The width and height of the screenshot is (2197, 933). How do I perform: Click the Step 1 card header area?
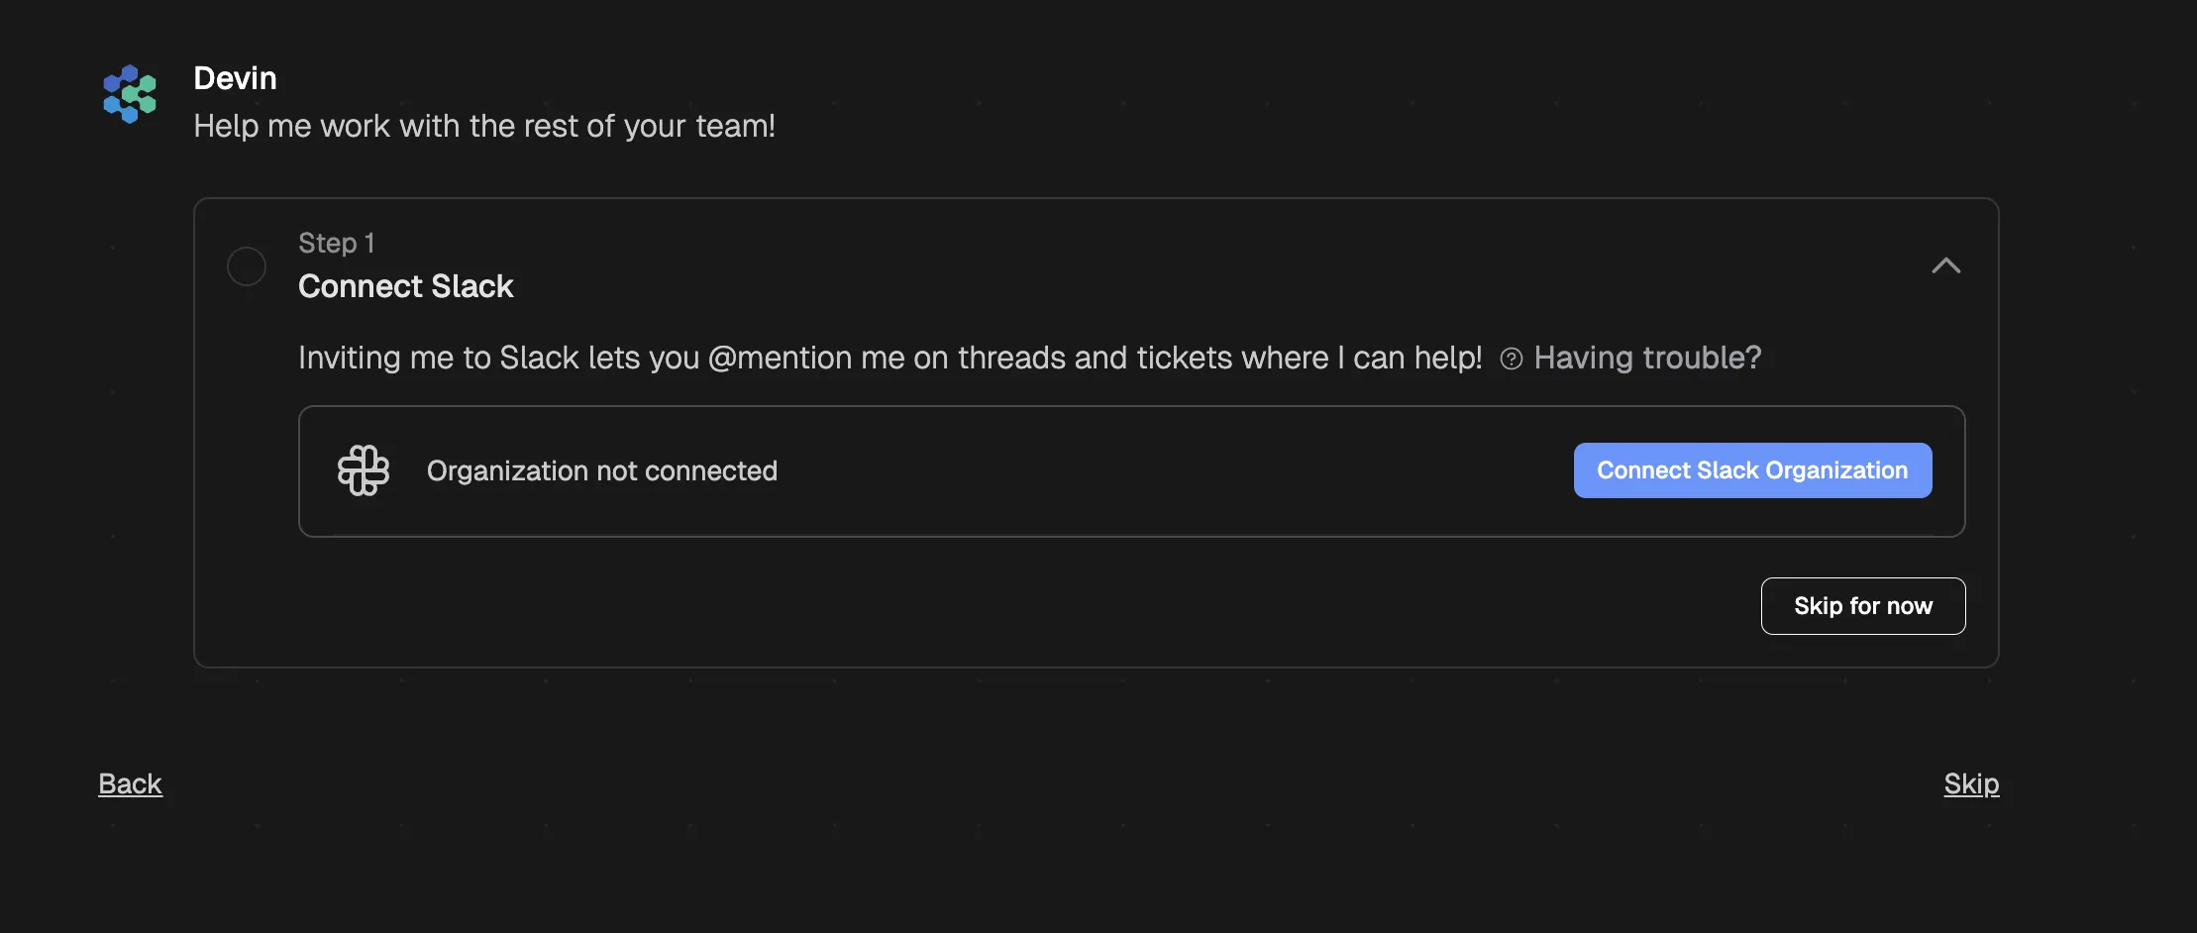(1096, 265)
